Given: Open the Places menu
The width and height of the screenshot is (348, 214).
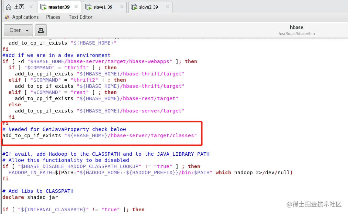Looking at the screenshot, I should (x=53, y=17).
